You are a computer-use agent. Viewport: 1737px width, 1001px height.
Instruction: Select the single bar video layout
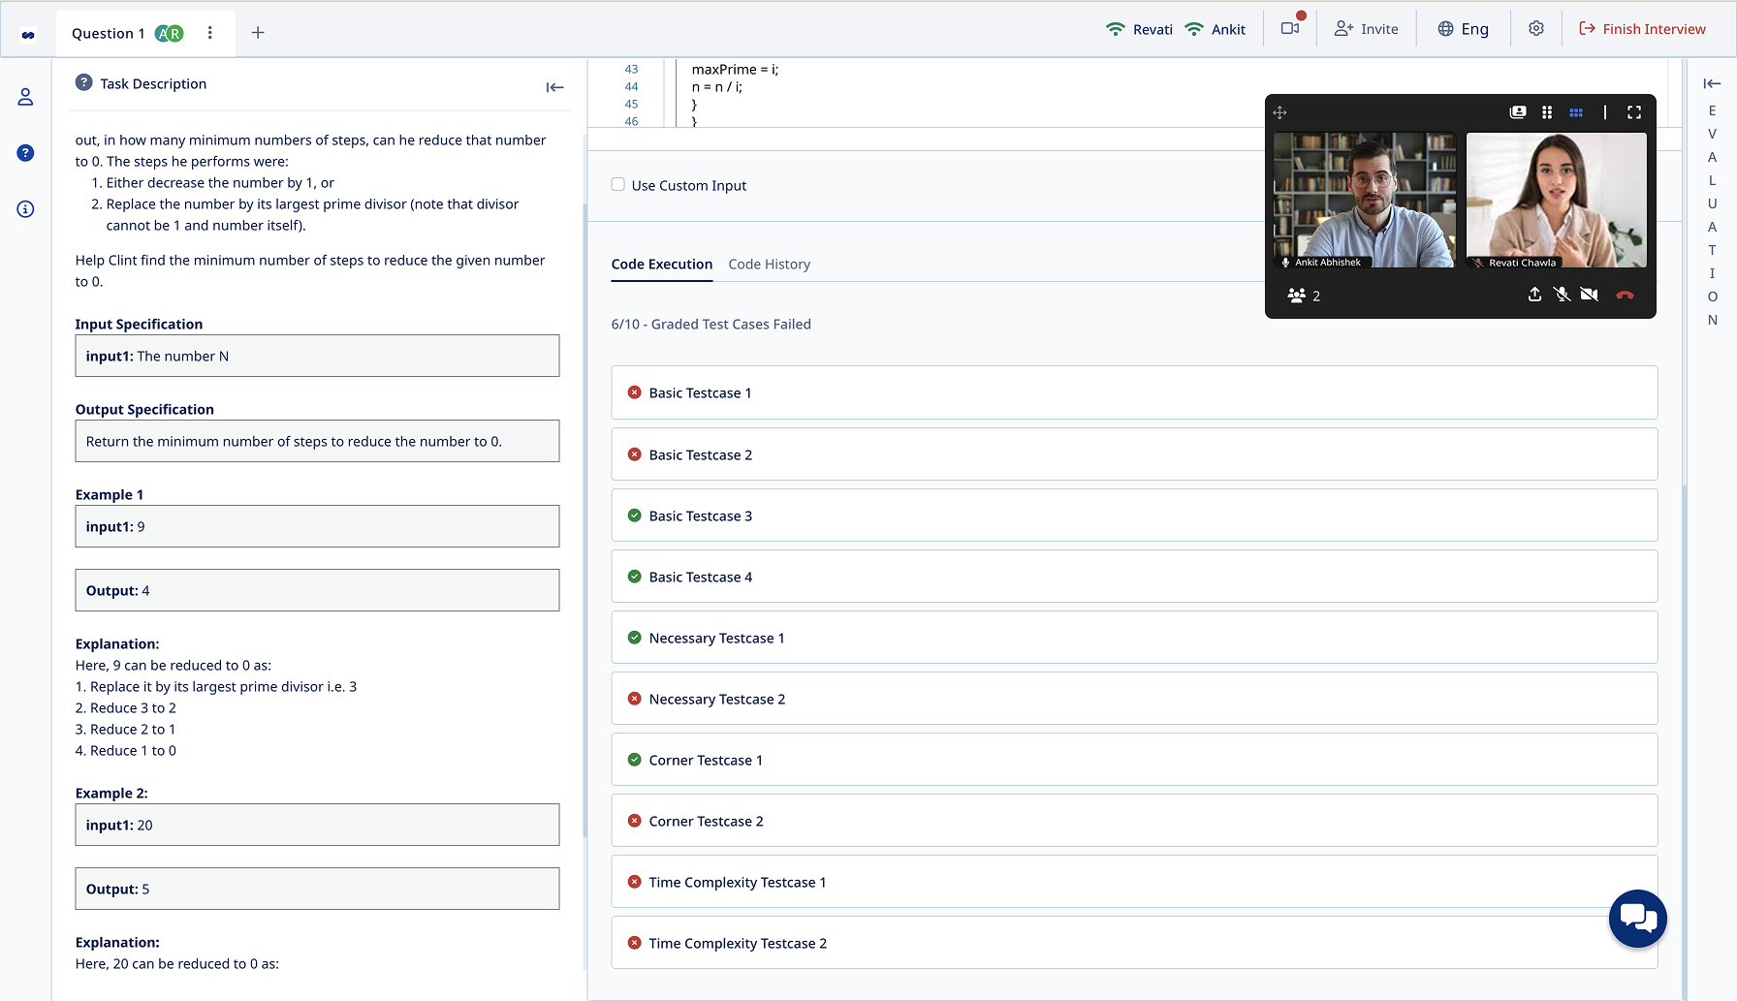point(1605,112)
